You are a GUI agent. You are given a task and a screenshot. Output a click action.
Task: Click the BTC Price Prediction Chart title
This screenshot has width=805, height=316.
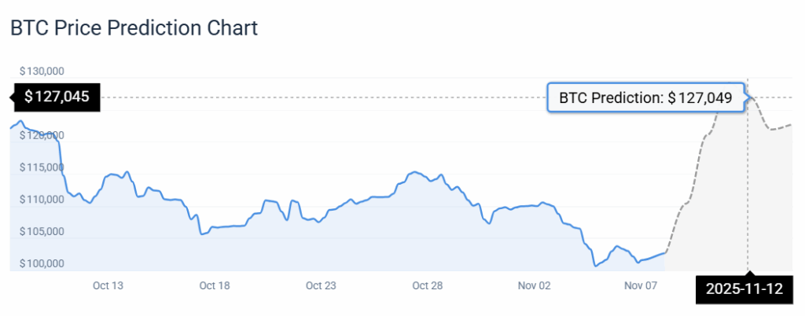[x=134, y=28]
